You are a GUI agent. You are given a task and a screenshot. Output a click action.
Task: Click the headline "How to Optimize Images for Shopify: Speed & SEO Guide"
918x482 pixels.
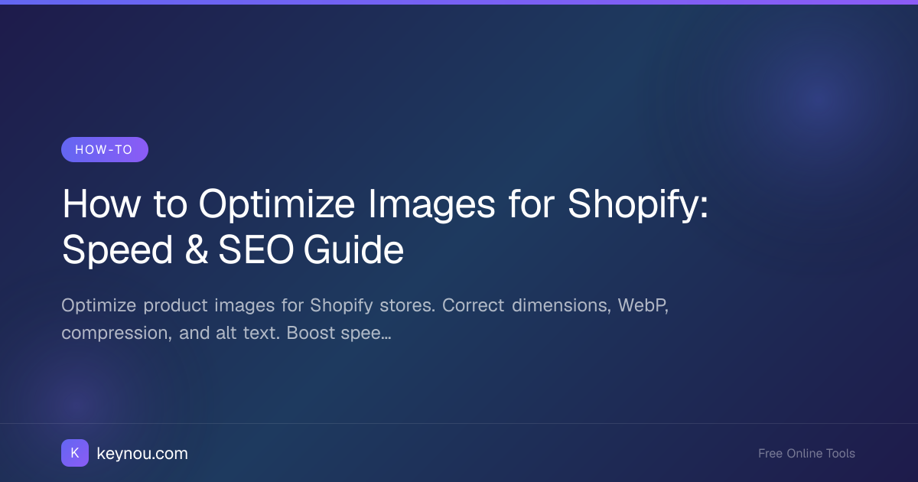click(386, 227)
